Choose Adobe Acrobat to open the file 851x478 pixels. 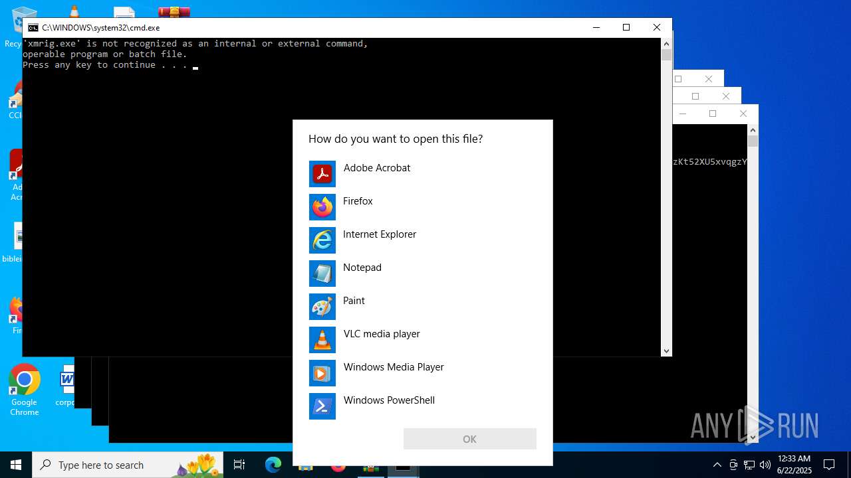coord(422,174)
